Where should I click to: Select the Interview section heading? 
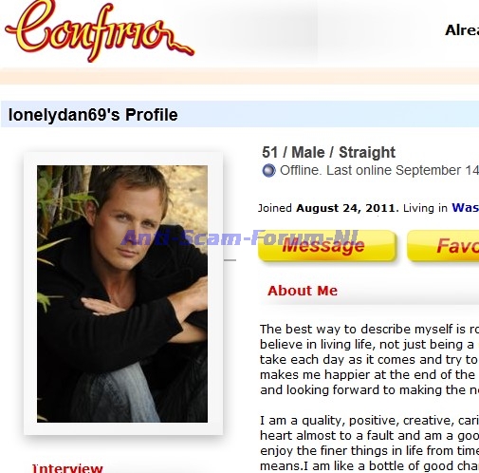(67, 468)
